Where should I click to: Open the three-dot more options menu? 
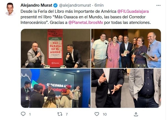pyautogui.click(x=158, y=5)
